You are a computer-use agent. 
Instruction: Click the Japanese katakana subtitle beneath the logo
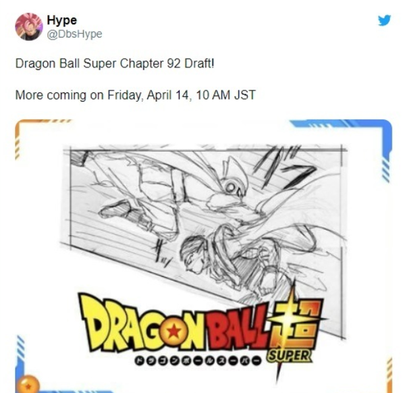(197, 361)
